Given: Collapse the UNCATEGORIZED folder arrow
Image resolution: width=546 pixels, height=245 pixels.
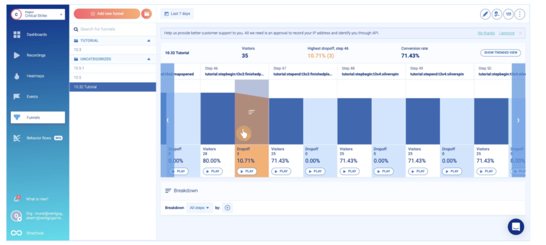Looking at the screenshot, I should click(149, 59).
